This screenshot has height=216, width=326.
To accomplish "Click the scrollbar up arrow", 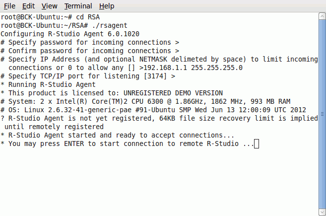I will point(322,16).
